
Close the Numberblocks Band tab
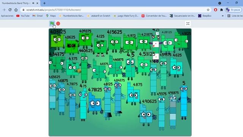coord(37,3)
